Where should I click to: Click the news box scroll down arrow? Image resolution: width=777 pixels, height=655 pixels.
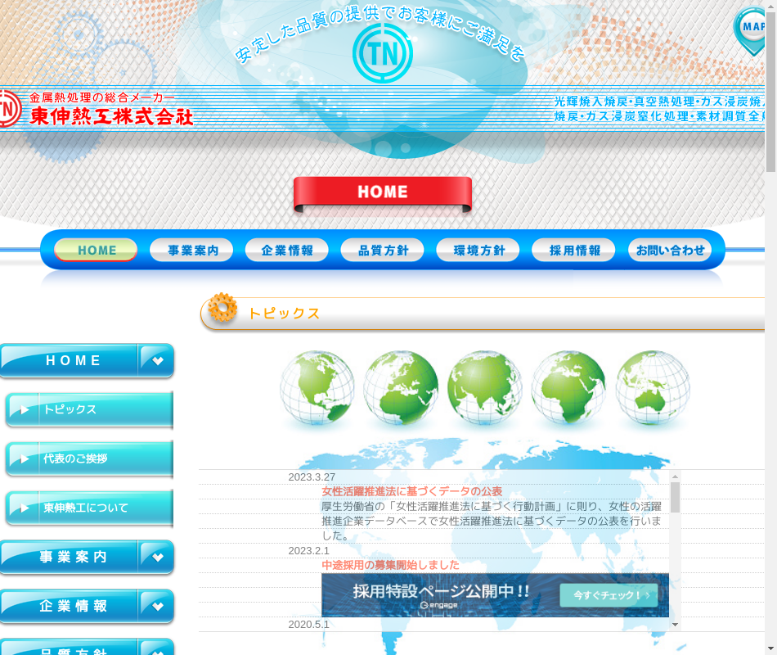pos(675,625)
